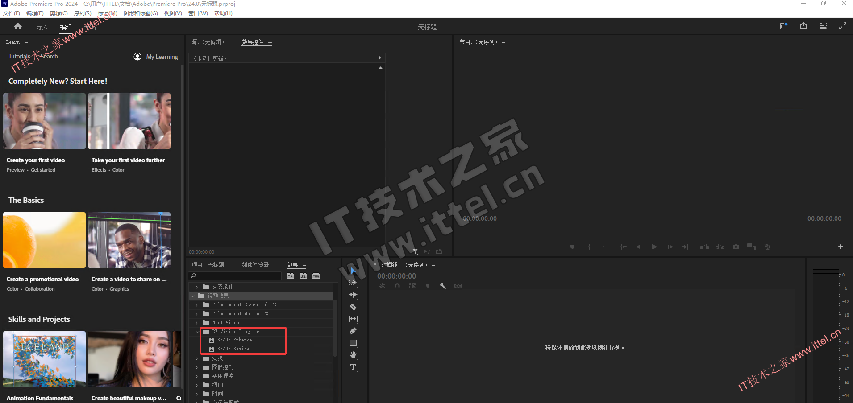Toggle Snap in Timeline magnet icon
The image size is (853, 403).
click(x=397, y=286)
